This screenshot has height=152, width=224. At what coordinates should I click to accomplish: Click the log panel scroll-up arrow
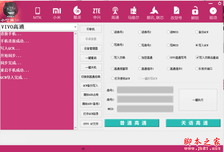[76, 34]
